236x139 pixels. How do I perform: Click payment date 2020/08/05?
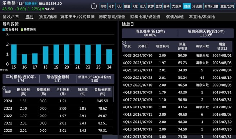pos(222,85)
